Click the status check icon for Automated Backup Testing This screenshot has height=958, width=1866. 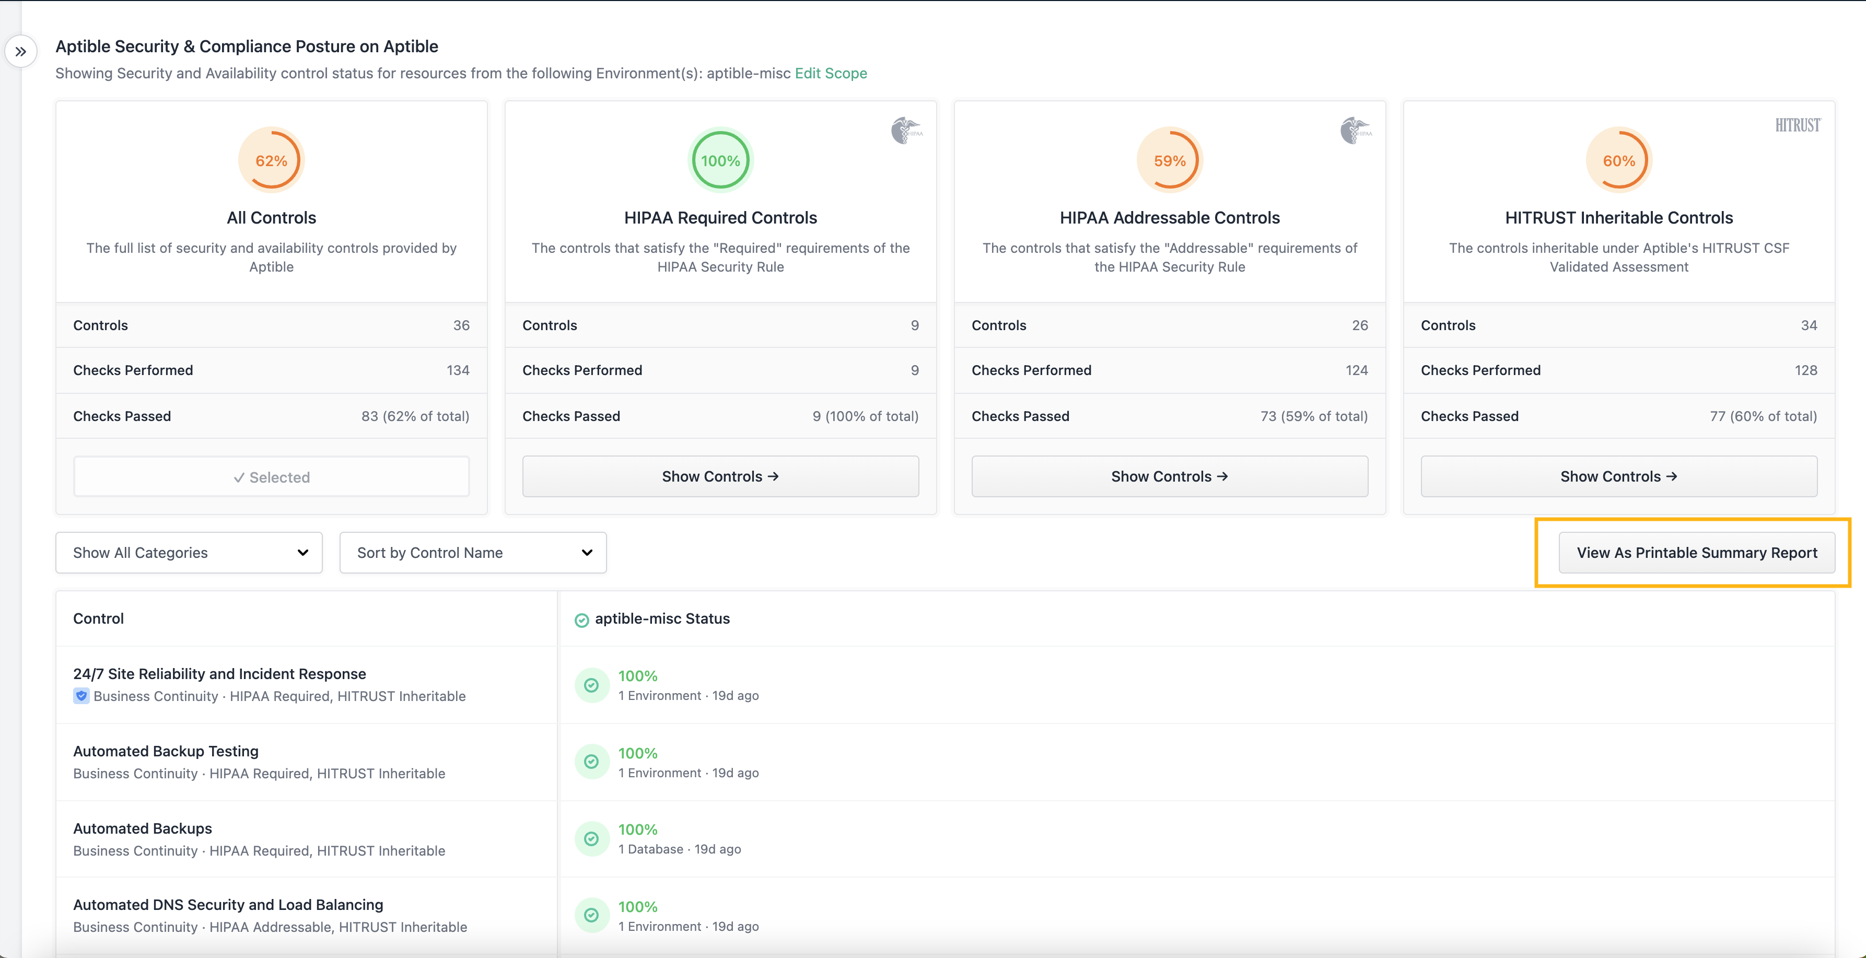(591, 762)
